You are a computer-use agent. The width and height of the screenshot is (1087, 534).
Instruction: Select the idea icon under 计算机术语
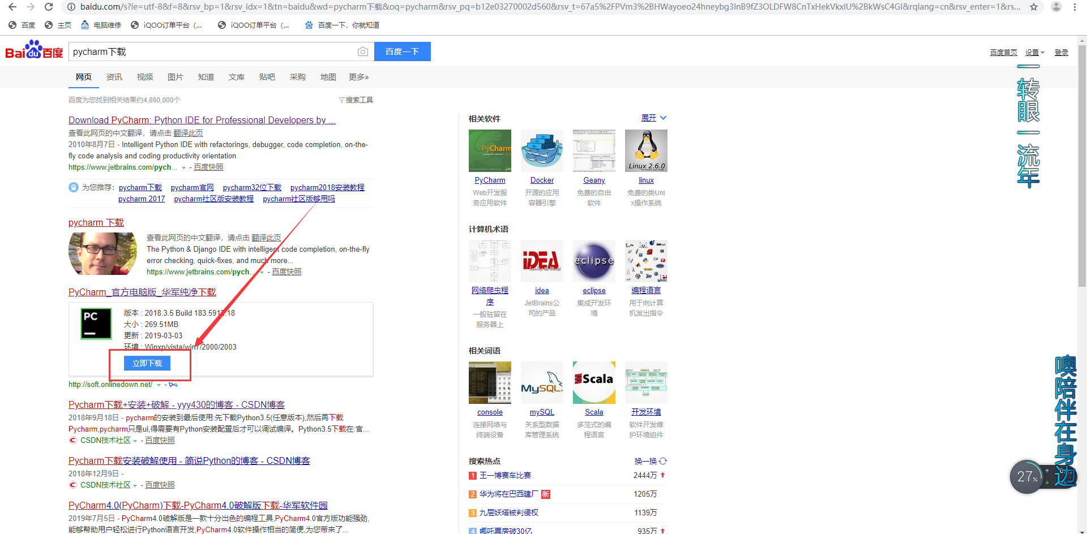pyautogui.click(x=542, y=261)
